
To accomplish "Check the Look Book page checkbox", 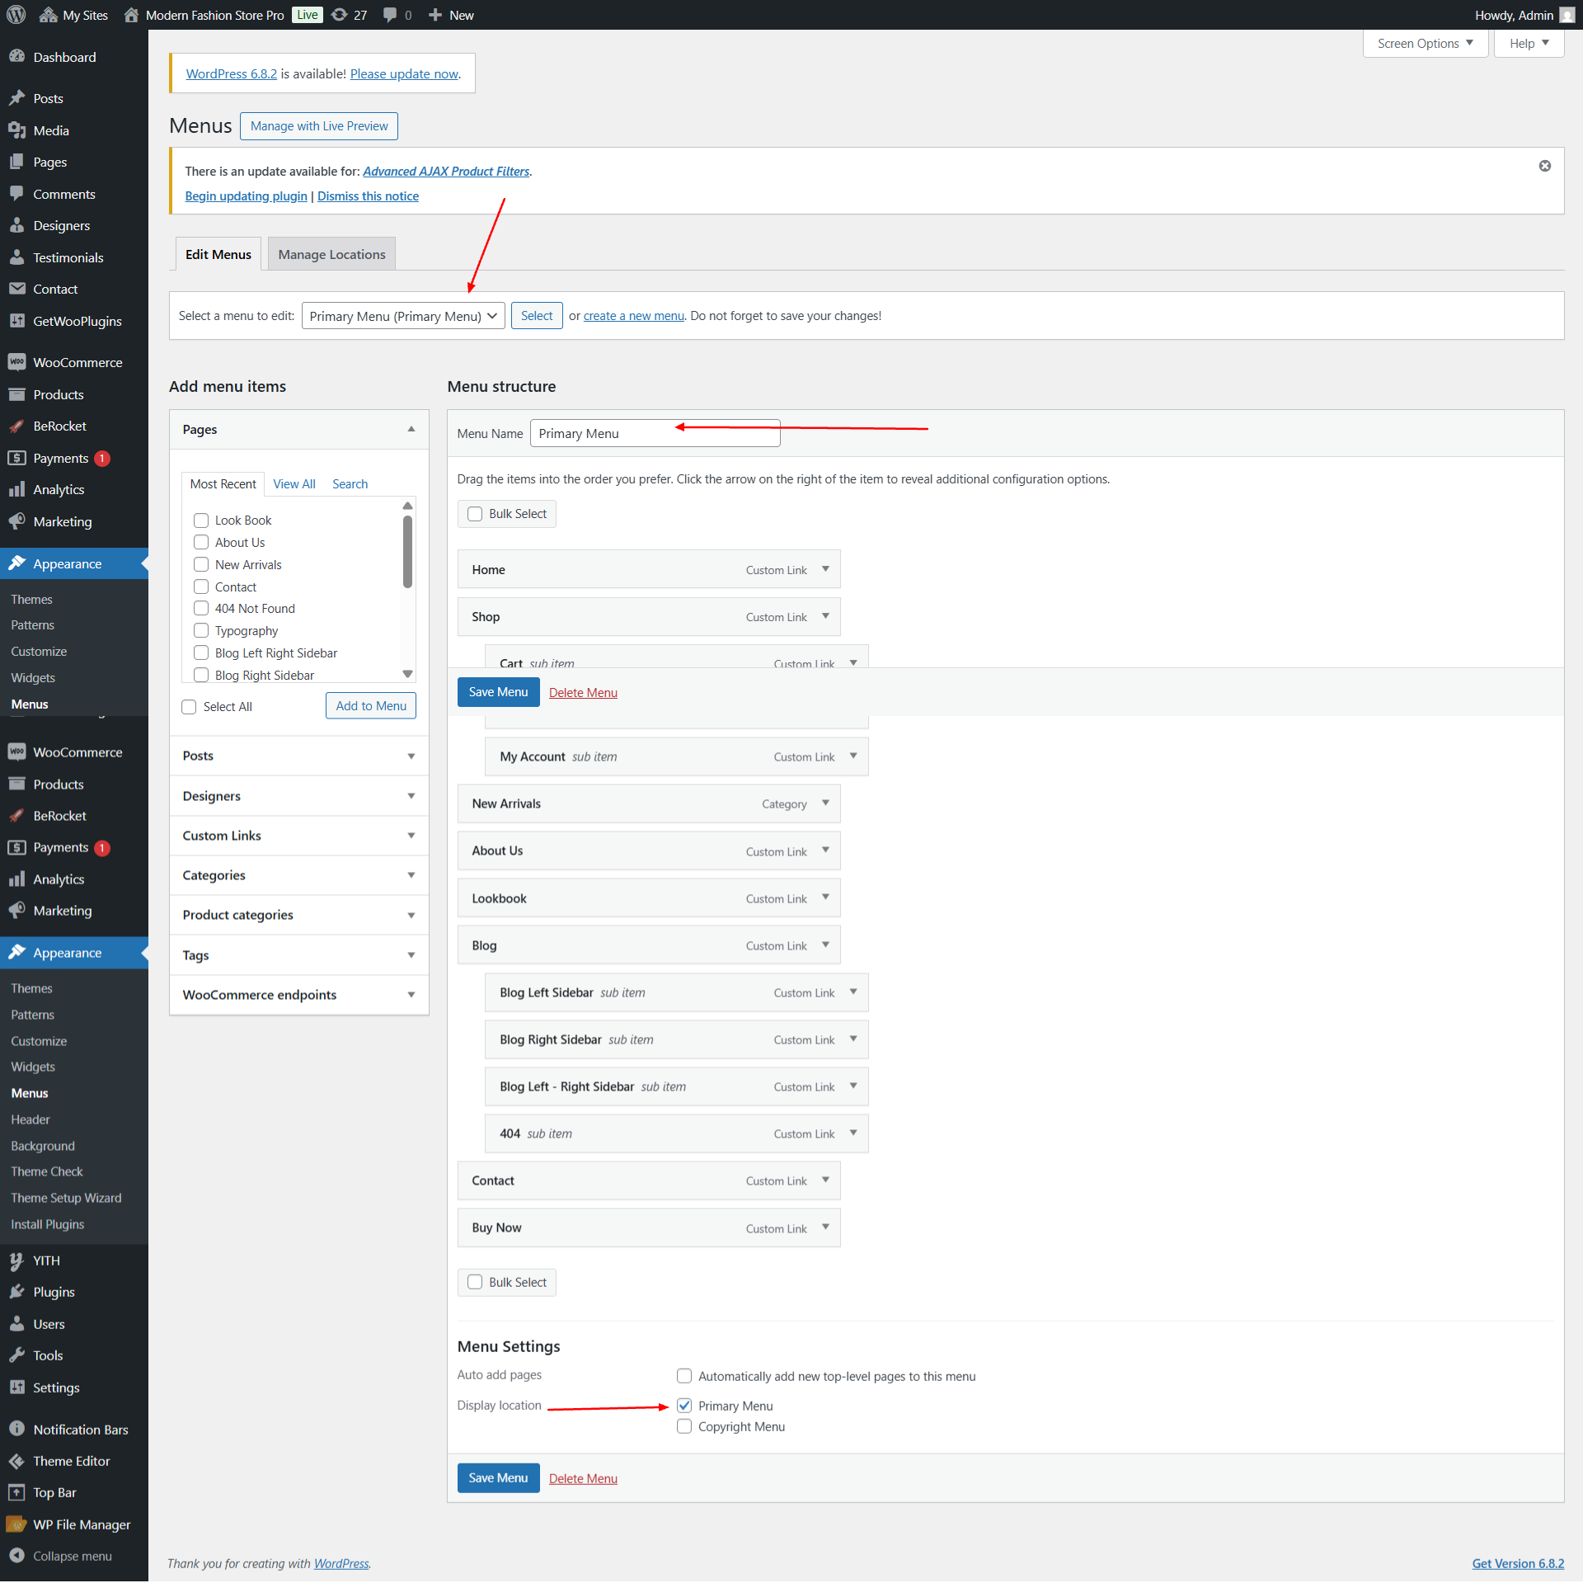I will click(x=201, y=521).
